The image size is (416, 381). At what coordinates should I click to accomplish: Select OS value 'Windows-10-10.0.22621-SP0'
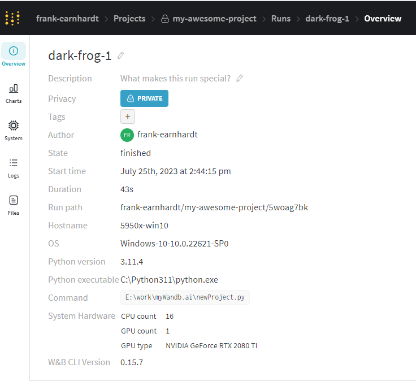coord(174,244)
